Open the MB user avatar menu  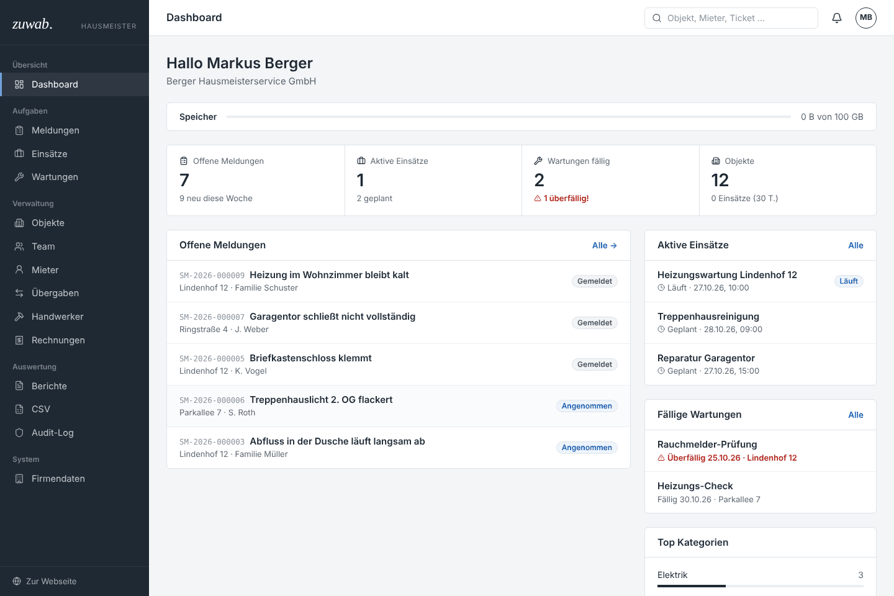[x=866, y=18]
